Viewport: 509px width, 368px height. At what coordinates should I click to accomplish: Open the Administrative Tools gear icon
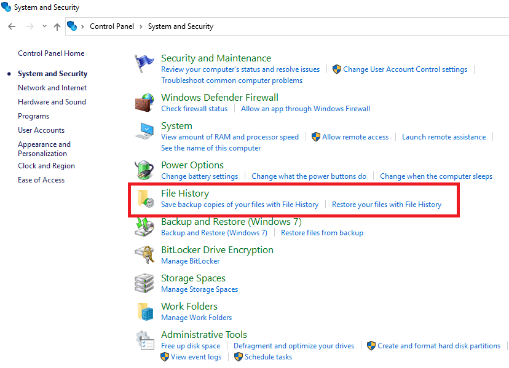[145, 340]
